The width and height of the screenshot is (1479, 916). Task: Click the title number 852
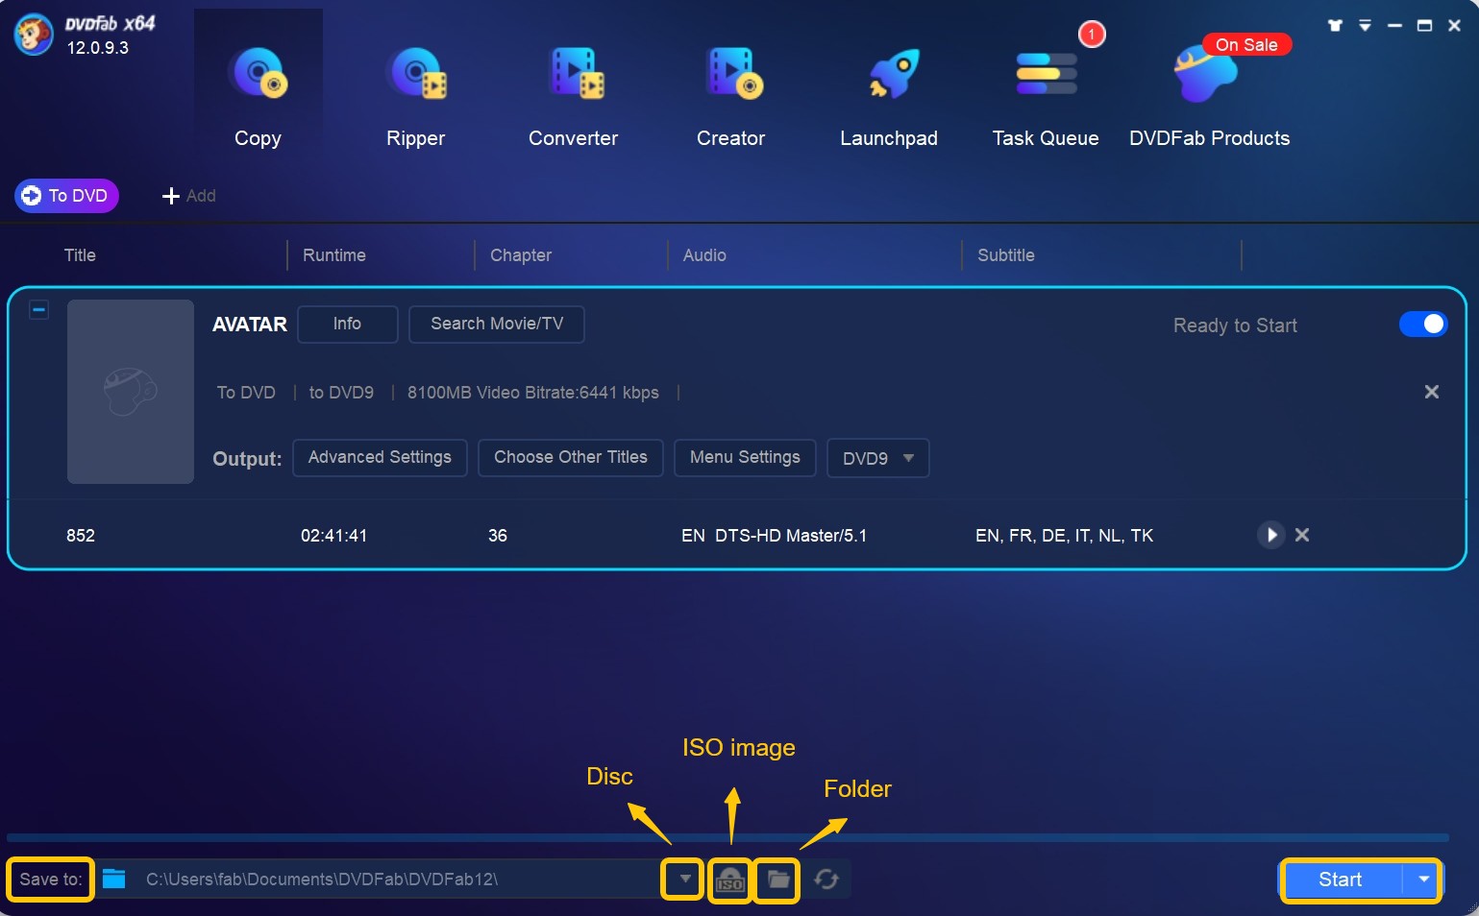tap(81, 536)
